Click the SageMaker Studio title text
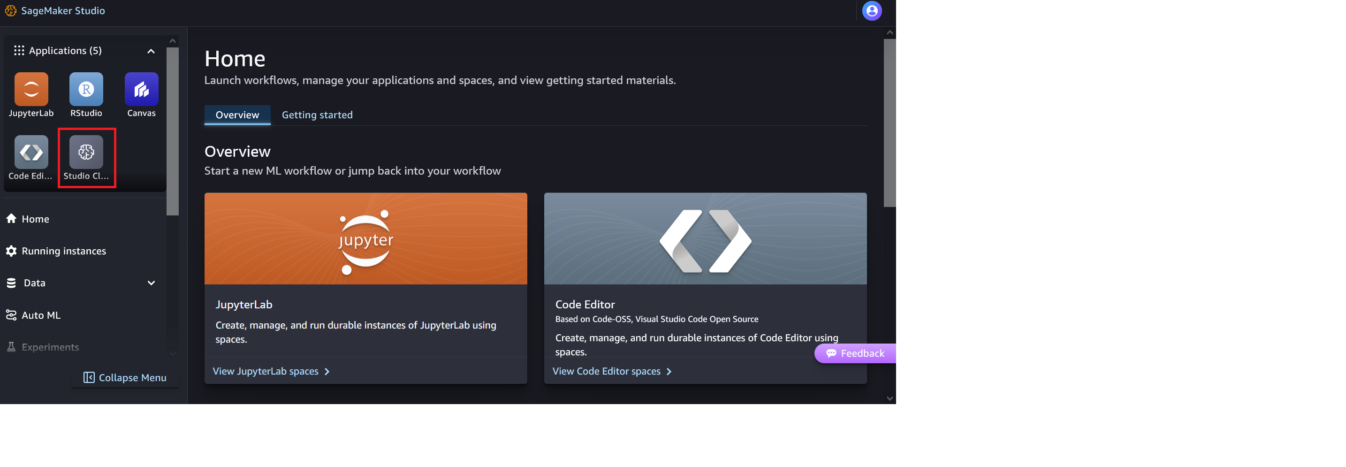This screenshot has height=467, width=1346. pyautogui.click(x=63, y=10)
